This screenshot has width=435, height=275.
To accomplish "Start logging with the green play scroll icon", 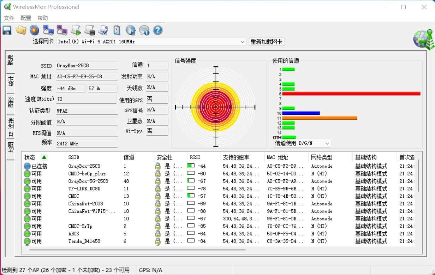I will (76, 30).
